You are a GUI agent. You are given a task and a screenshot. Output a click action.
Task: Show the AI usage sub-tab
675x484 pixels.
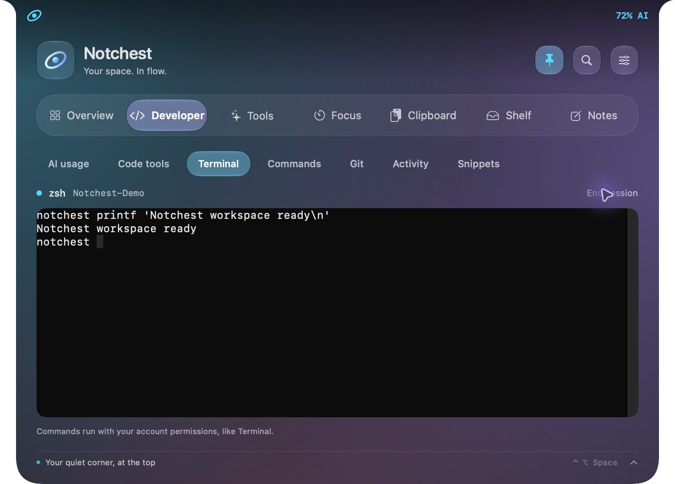pyautogui.click(x=69, y=164)
